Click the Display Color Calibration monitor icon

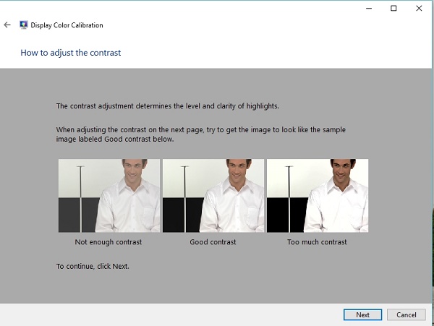click(24, 25)
